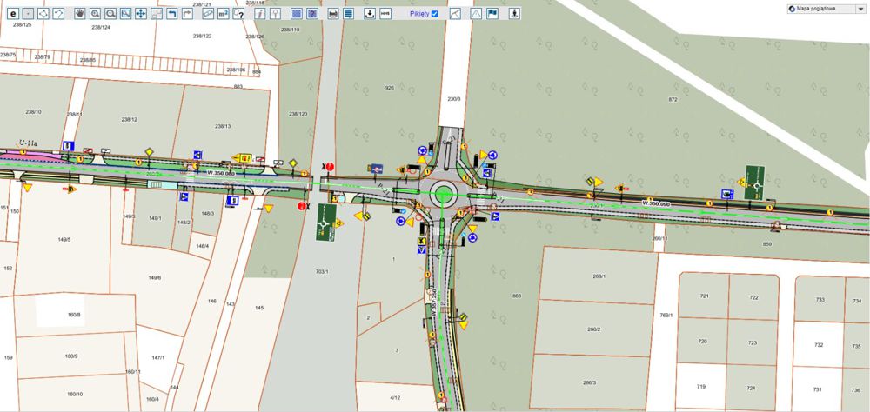Click the zoom out magnifier
The width and height of the screenshot is (870, 412).
click(x=110, y=14)
